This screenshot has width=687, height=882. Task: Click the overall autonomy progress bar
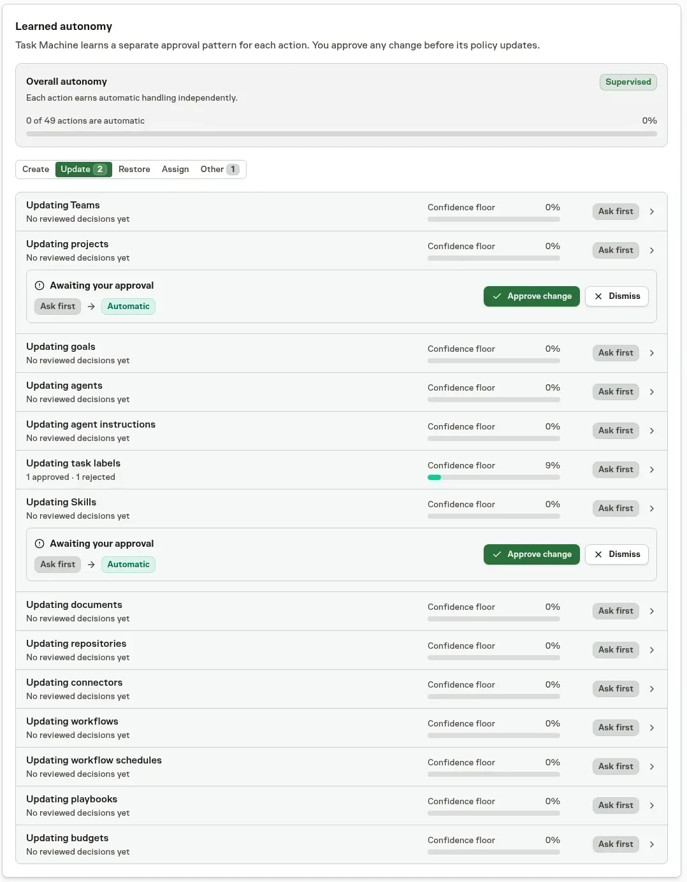click(342, 134)
